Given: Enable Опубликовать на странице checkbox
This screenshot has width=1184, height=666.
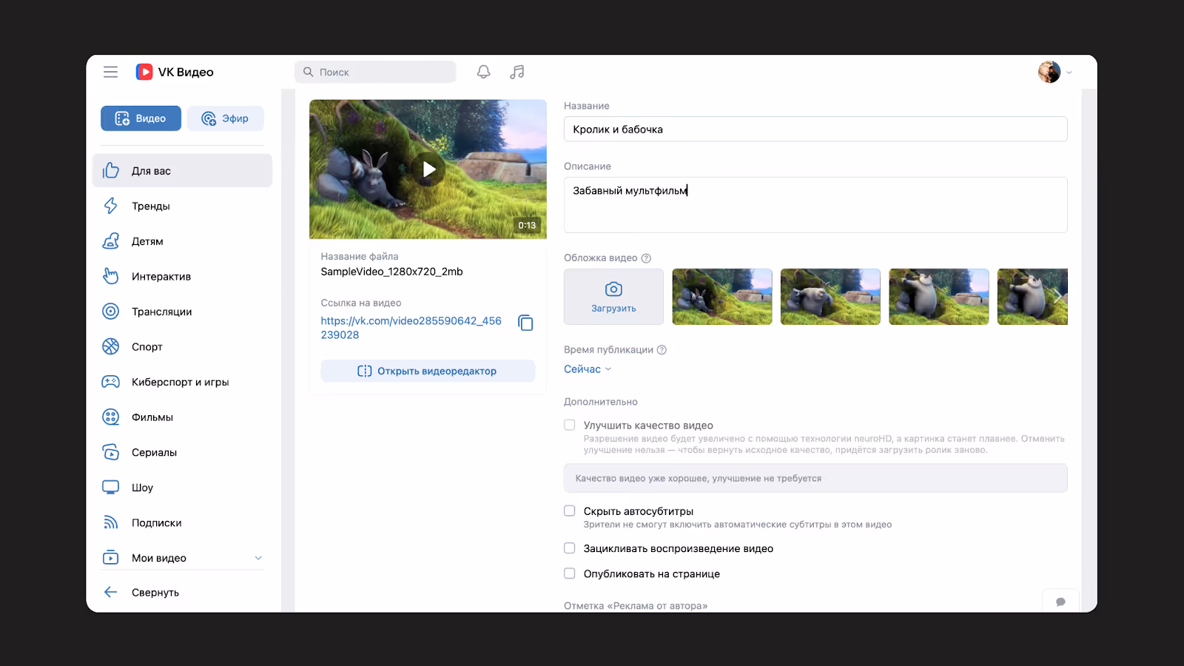Looking at the screenshot, I should [x=570, y=573].
